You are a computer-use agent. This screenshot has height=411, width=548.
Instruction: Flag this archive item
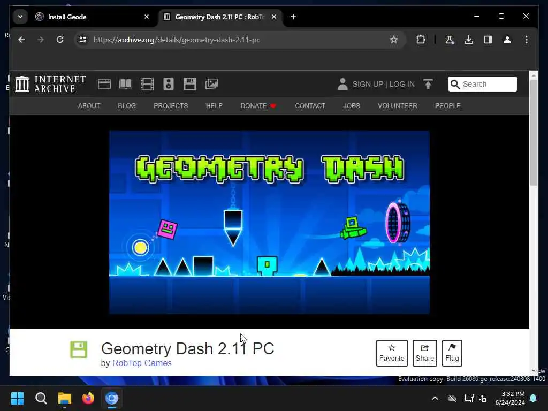(452, 353)
